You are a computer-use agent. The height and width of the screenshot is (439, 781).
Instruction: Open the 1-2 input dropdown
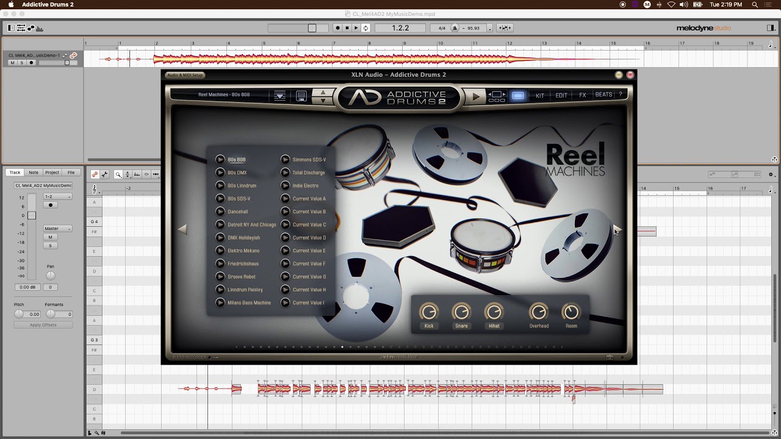tap(57, 196)
